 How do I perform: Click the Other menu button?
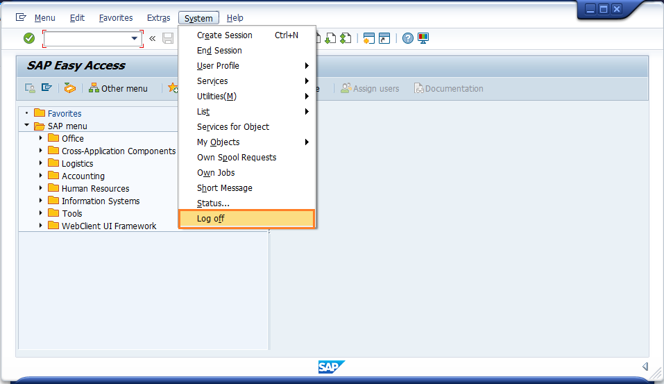118,89
